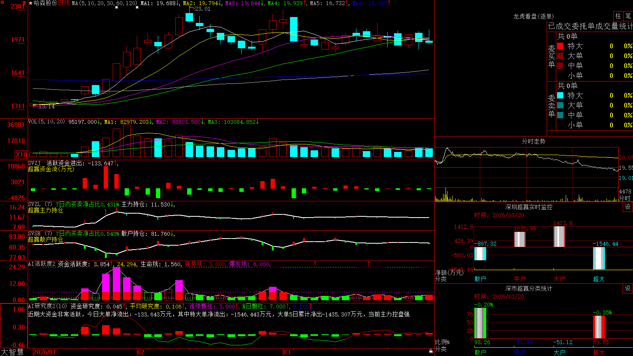Click the 大户 bar showing 1412.8

559,237
